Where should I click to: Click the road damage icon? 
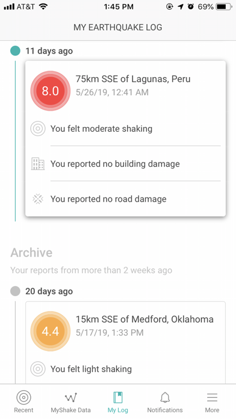coord(38,199)
